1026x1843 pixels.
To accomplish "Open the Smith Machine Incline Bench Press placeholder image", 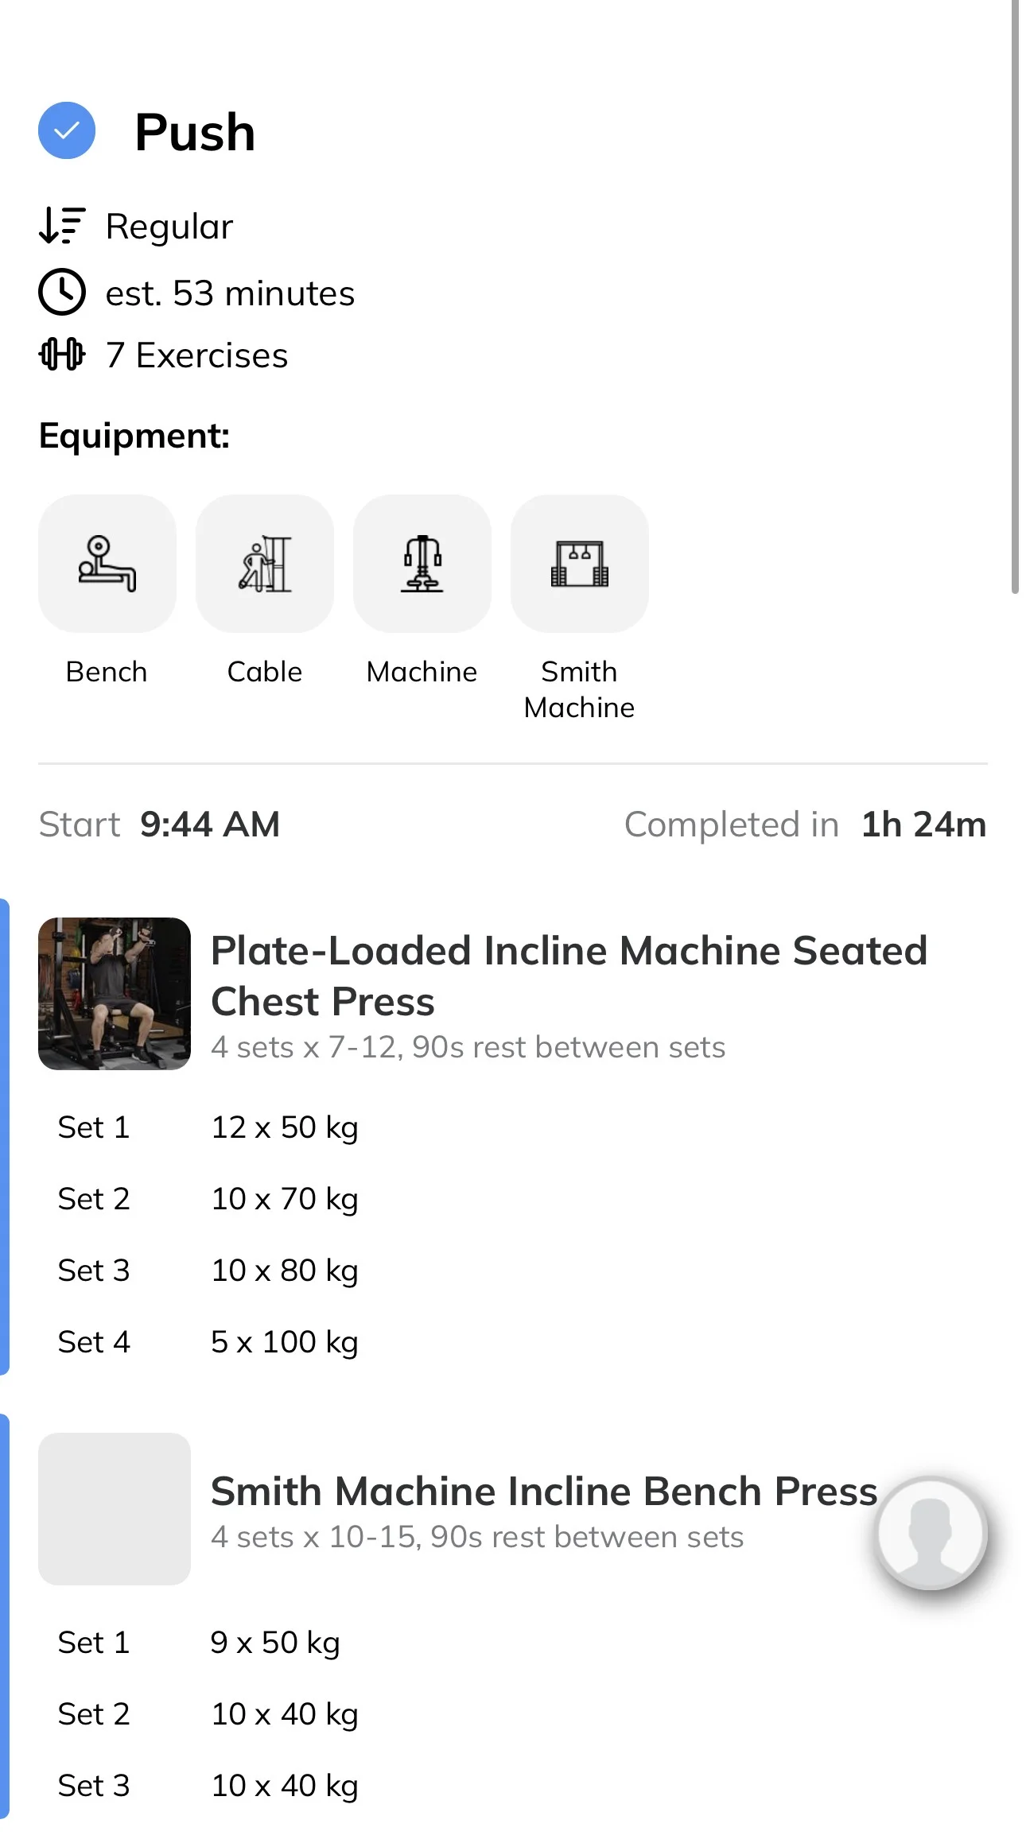I will pos(115,1509).
